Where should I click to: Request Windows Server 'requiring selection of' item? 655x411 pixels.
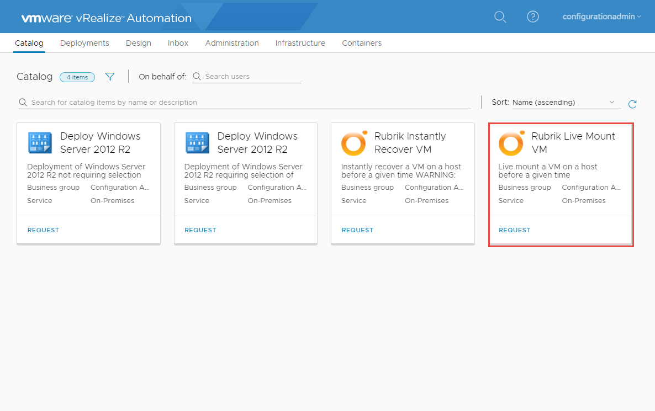coord(200,230)
